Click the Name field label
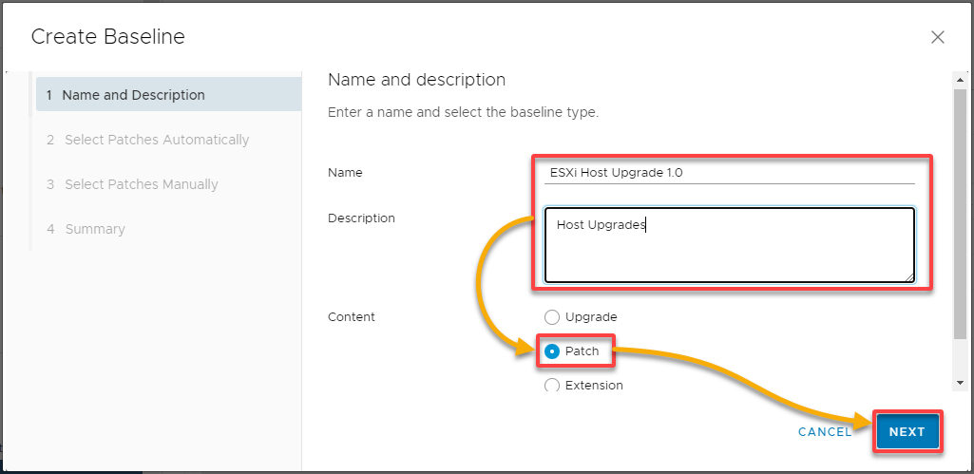Viewport: 974px width, 474px height. pyautogui.click(x=345, y=173)
